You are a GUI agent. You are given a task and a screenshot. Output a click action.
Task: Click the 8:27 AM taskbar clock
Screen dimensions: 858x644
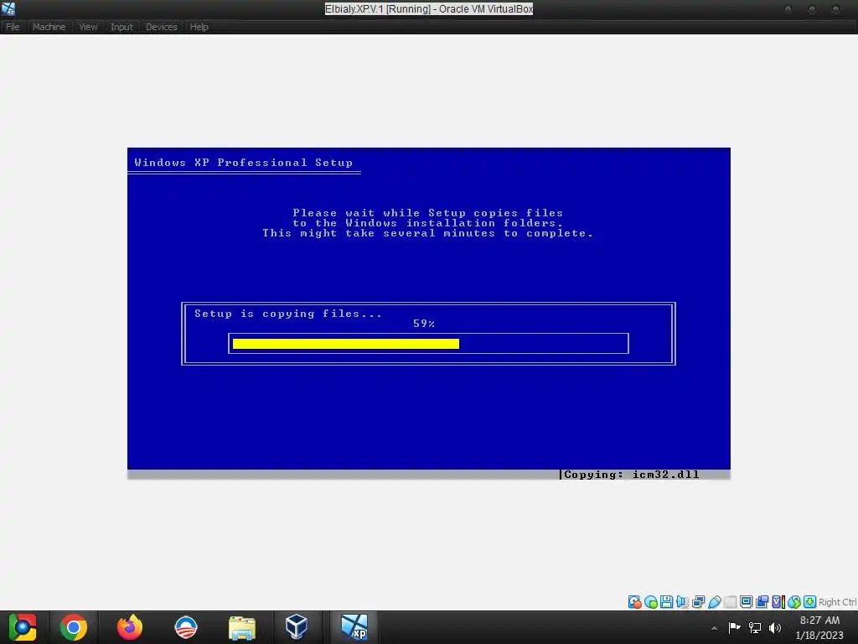819,621
